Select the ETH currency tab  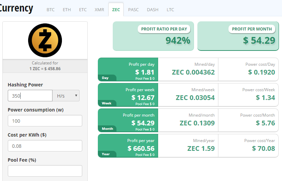coord(67,9)
